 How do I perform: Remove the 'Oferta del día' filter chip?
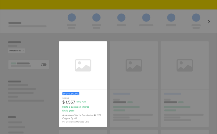[x=23, y=51]
